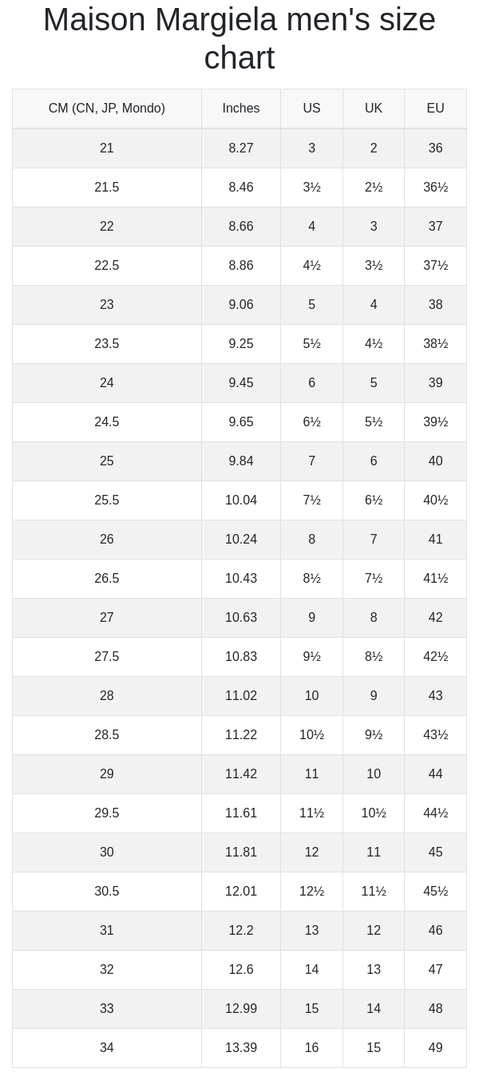Select the US size 11½ cell
Image resolution: width=479 pixels, height=1080 pixels.
click(311, 813)
